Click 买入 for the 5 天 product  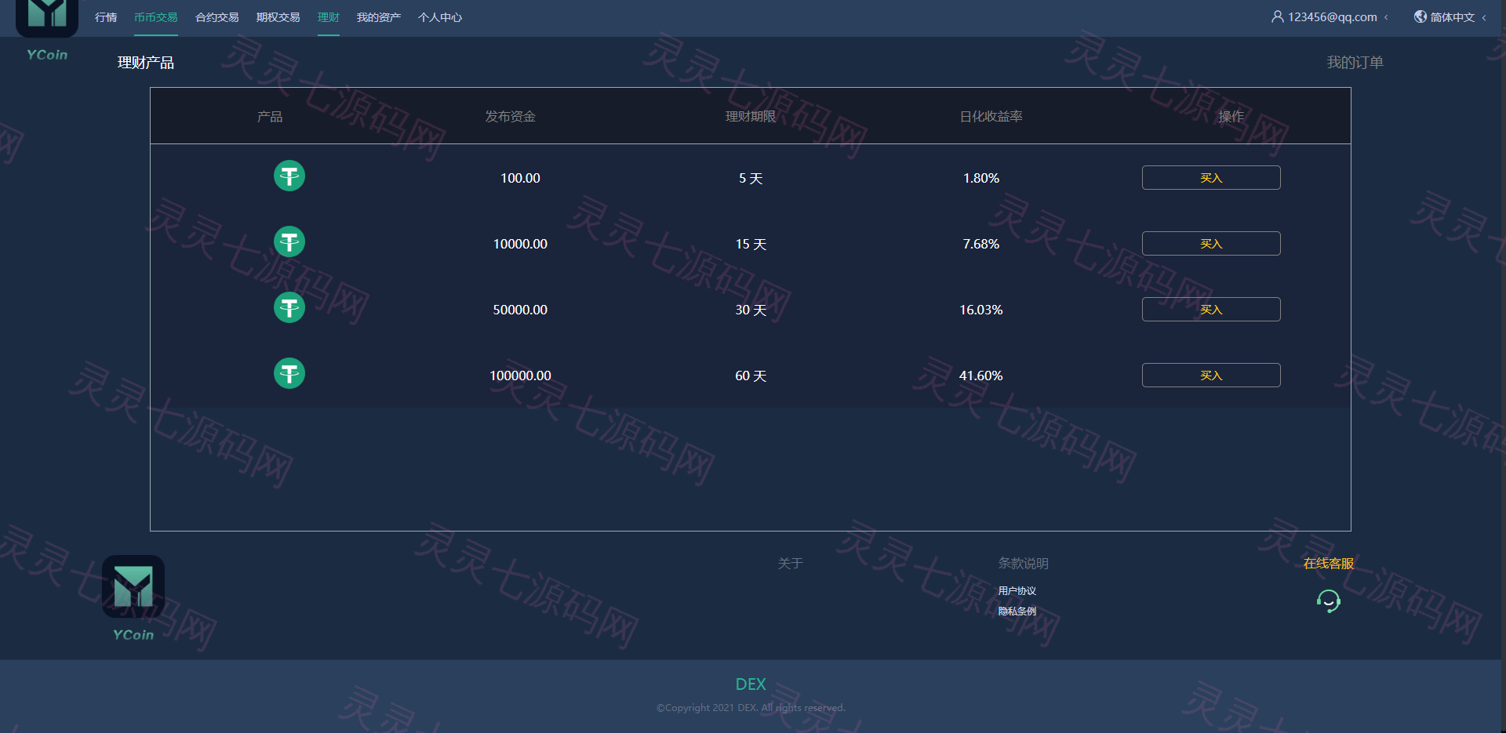1211,178
